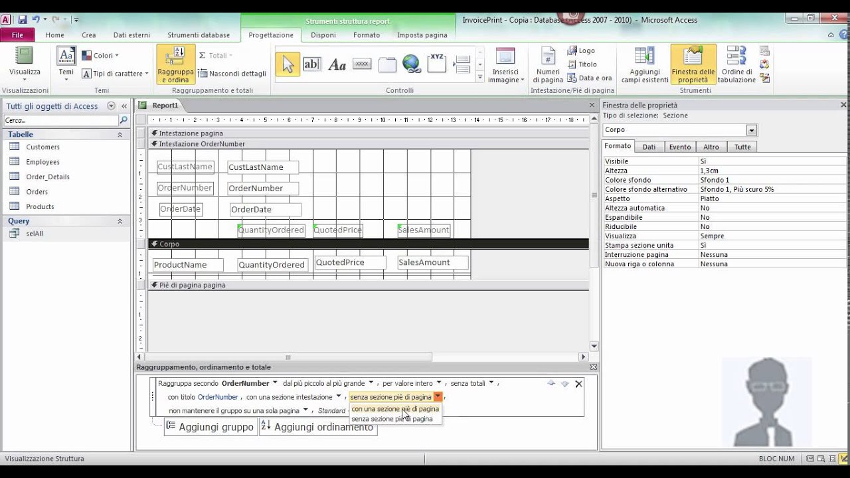Insert a Logo in the report
This screenshot has height=478, width=850.
[x=581, y=50]
